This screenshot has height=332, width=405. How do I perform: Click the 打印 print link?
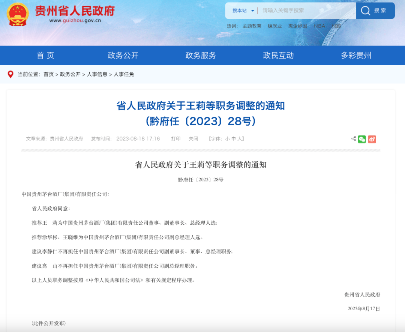(x=175, y=139)
